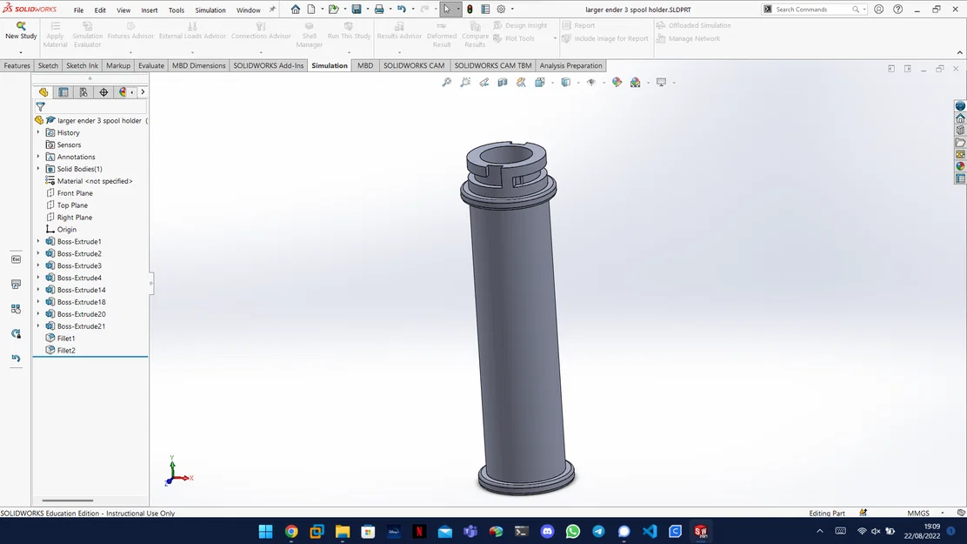Screen dimensions: 967x544
Task: Click WhatsApp on the taskbar
Action: click(x=573, y=531)
